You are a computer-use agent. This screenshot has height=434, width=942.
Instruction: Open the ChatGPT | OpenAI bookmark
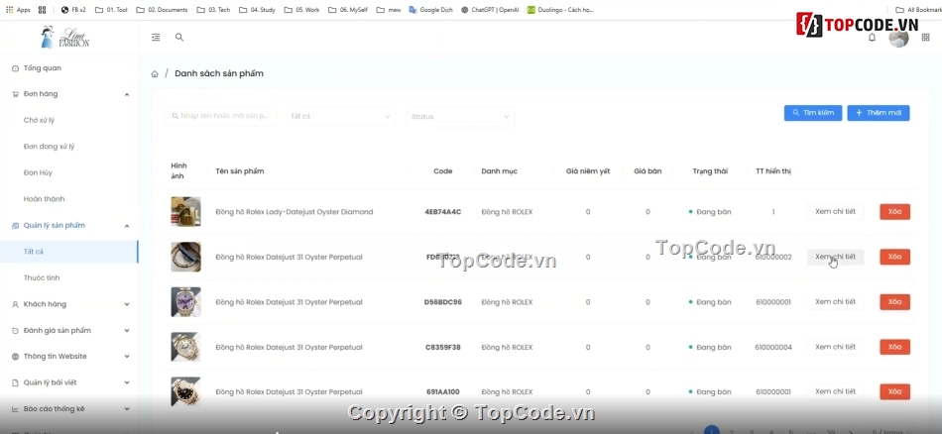pyautogui.click(x=490, y=10)
